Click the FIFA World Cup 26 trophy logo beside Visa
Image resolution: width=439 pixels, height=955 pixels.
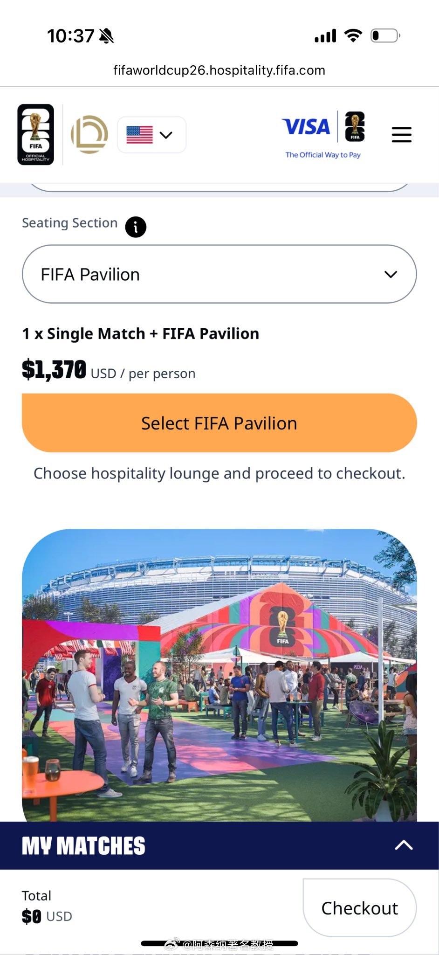click(355, 126)
